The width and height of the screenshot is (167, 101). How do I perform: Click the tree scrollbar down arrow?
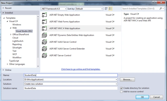pyautogui.click(x=38, y=66)
